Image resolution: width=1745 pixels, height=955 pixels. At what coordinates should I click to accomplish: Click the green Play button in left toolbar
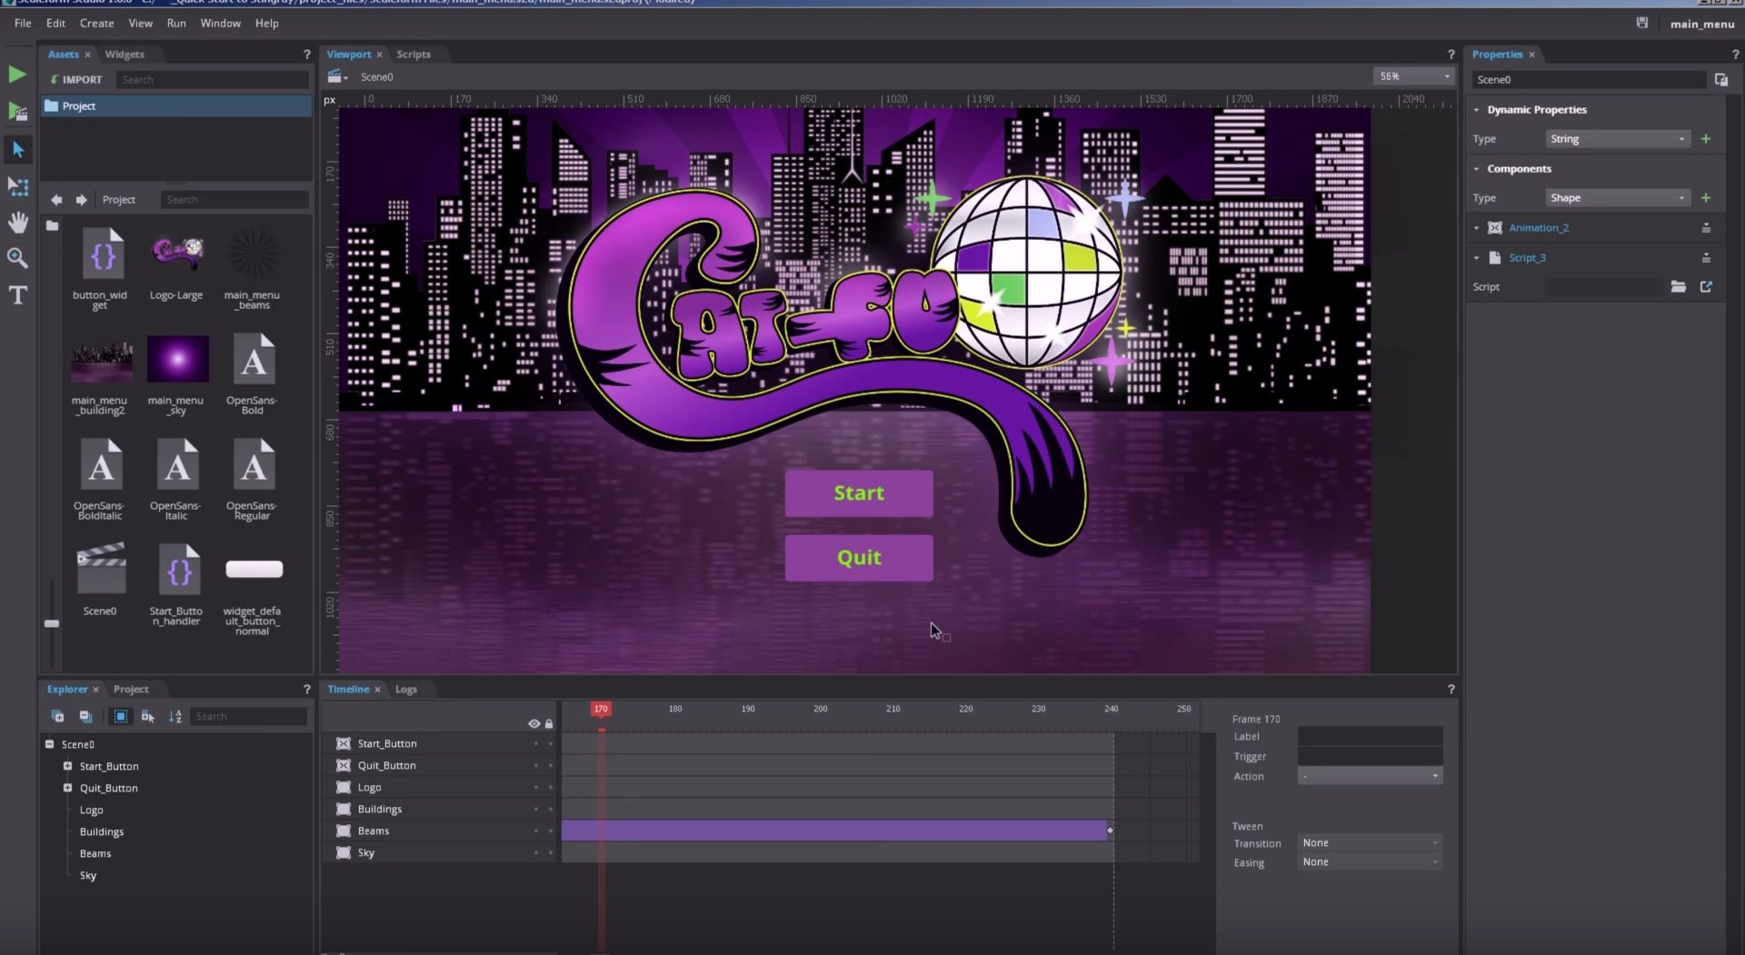(x=17, y=75)
